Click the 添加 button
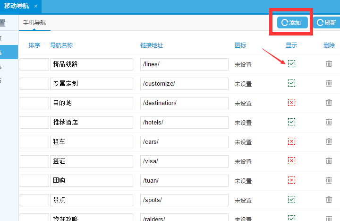Viewport: 340px width, 221px height. pyautogui.click(x=292, y=22)
